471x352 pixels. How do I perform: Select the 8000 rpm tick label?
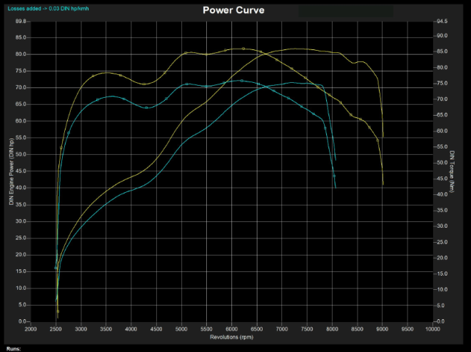click(333, 329)
